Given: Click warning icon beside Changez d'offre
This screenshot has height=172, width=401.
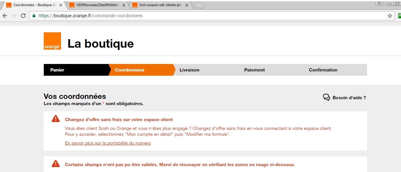Looking at the screenshot, I should 56,119.
